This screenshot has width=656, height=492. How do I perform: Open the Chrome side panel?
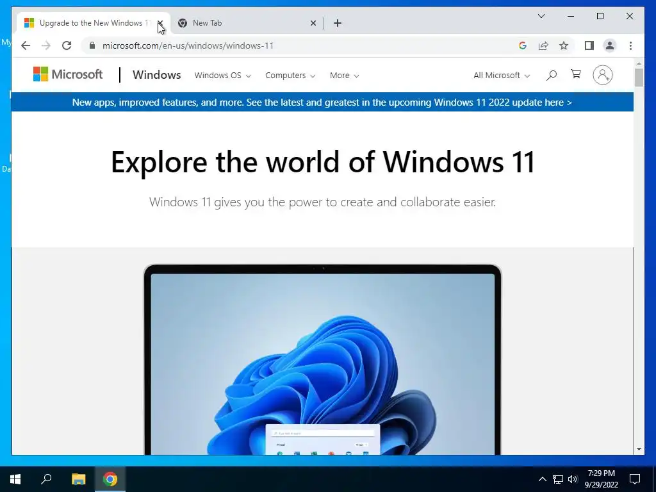click(589, 45)
